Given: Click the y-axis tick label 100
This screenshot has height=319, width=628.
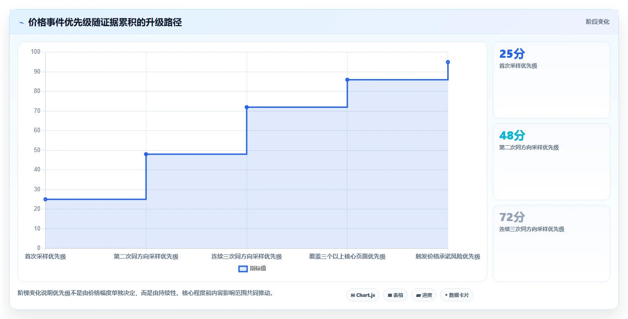Looking at the screenshot, I should [x=36, y=52].
